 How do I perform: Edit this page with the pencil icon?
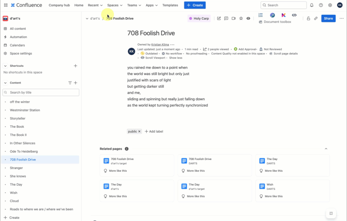[219, 18]
